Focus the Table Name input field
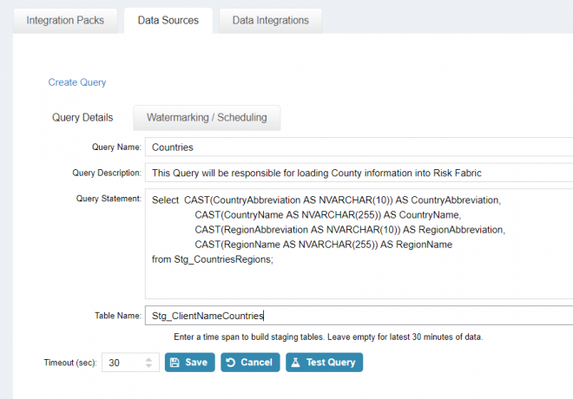573x399 pixels. coord(358,317)
